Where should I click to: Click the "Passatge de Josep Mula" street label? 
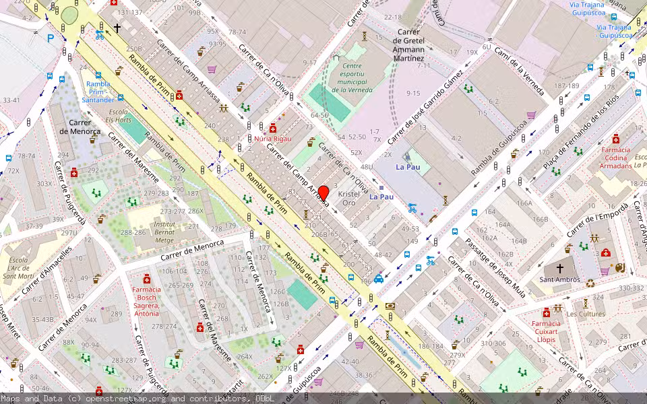tap(495, 268)
